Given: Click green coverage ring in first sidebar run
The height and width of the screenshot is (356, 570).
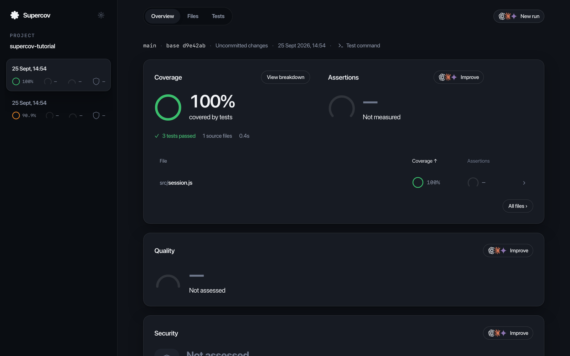Looking at the screenshot, I should tap(16, 82).
